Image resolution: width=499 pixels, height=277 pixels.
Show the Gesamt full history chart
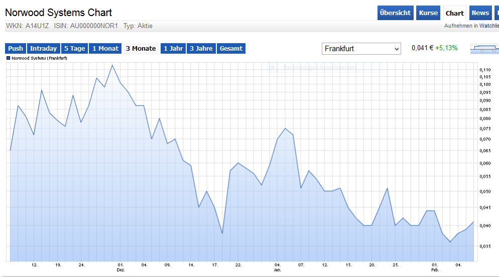(x=231, y=49)
